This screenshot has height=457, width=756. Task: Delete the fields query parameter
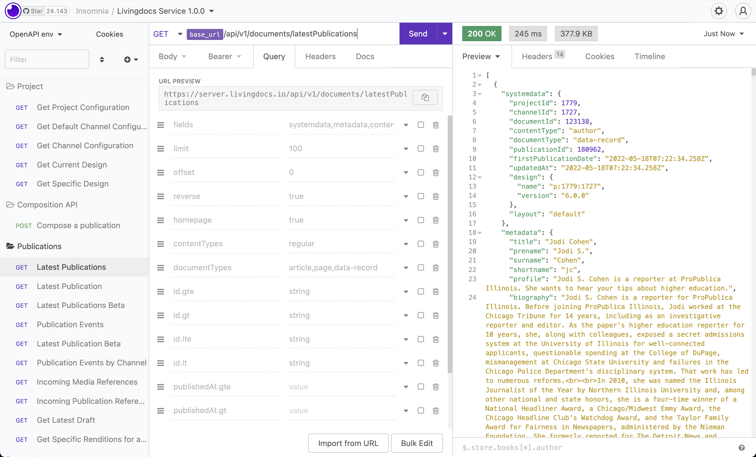tap(435, 125)
